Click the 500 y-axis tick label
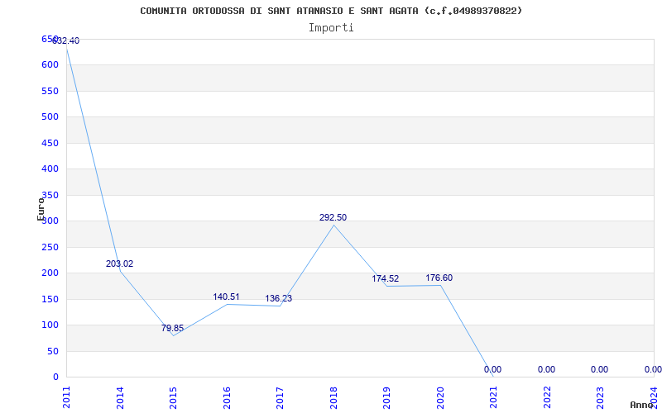Image resolution: width=662 pixels, height=413 pixels. [50, 116]
